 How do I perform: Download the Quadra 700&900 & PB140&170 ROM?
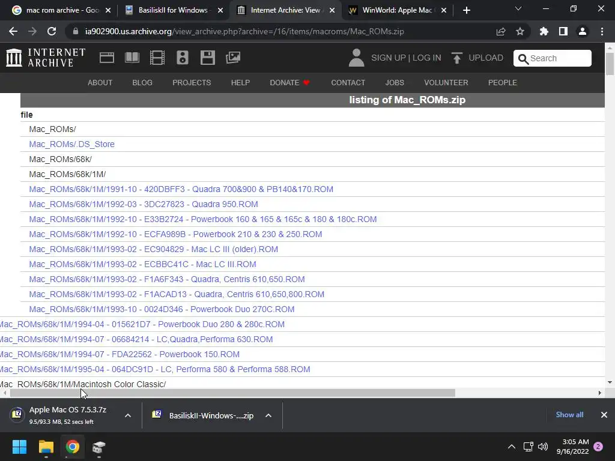point(181,189)
